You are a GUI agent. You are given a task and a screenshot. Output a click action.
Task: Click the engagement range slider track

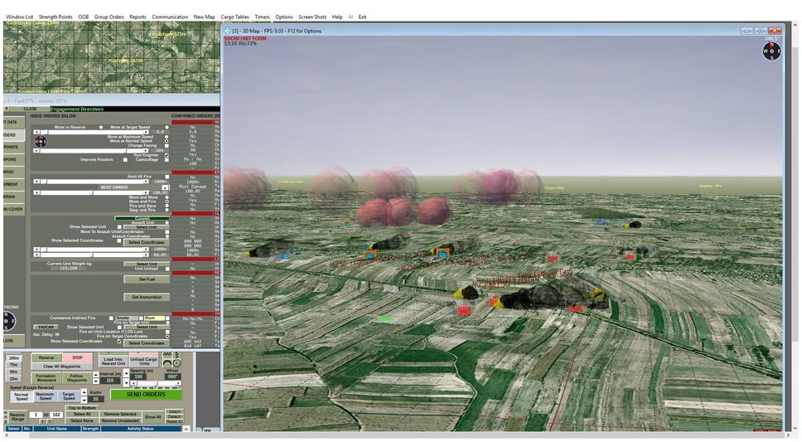click(94, 182)
